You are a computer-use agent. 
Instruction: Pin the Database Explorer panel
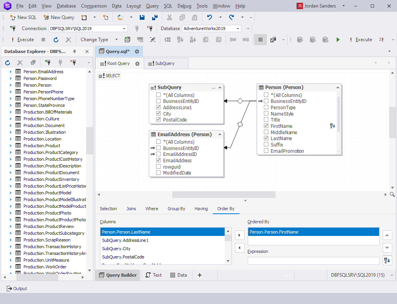click(x=74, y=51)
